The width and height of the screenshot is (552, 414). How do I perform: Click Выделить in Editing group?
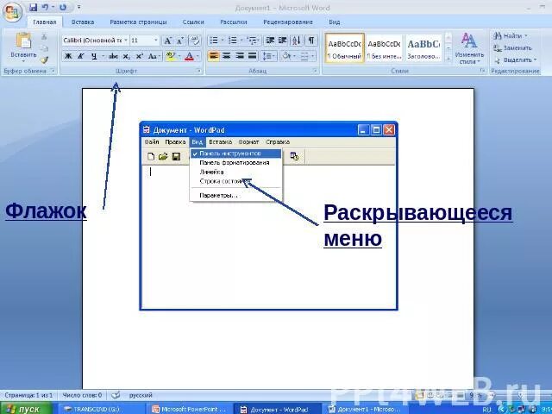(x=515, y=60)
